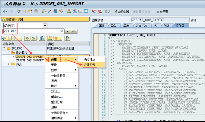Collapse the ZFI_RFC tree folder
This screenshot has width=205, height=122.
4,48
